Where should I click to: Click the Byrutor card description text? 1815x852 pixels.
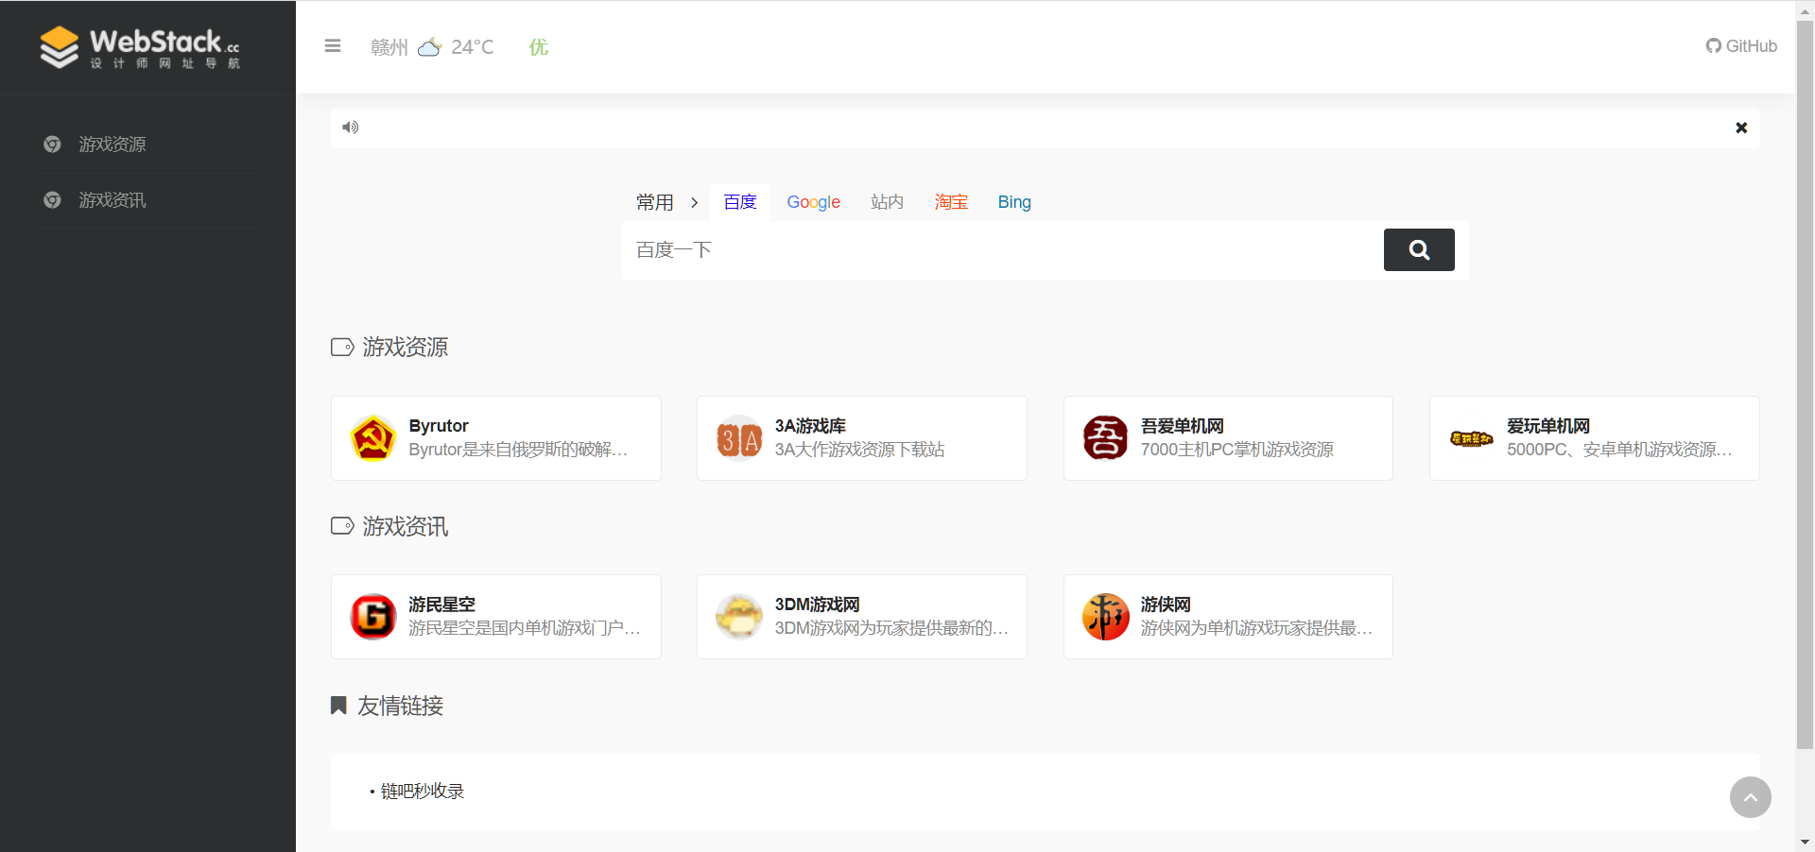(x=518, y=450)
